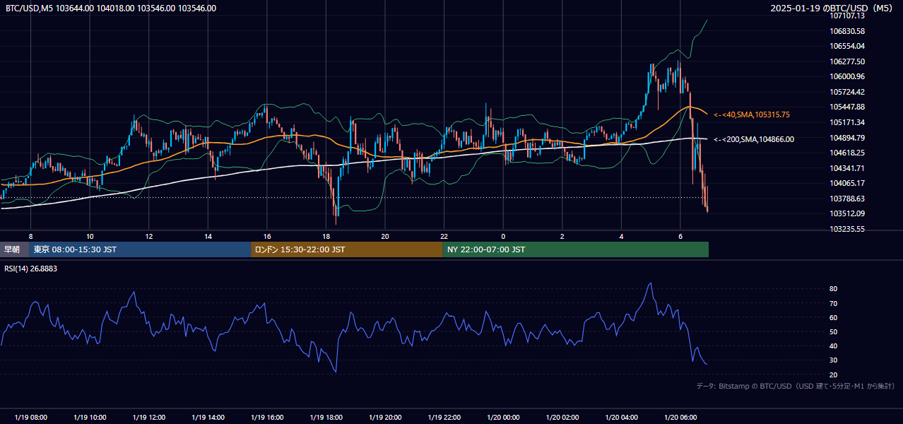
Task: Click price axis label 104341.71
Action: coord(847,168)
